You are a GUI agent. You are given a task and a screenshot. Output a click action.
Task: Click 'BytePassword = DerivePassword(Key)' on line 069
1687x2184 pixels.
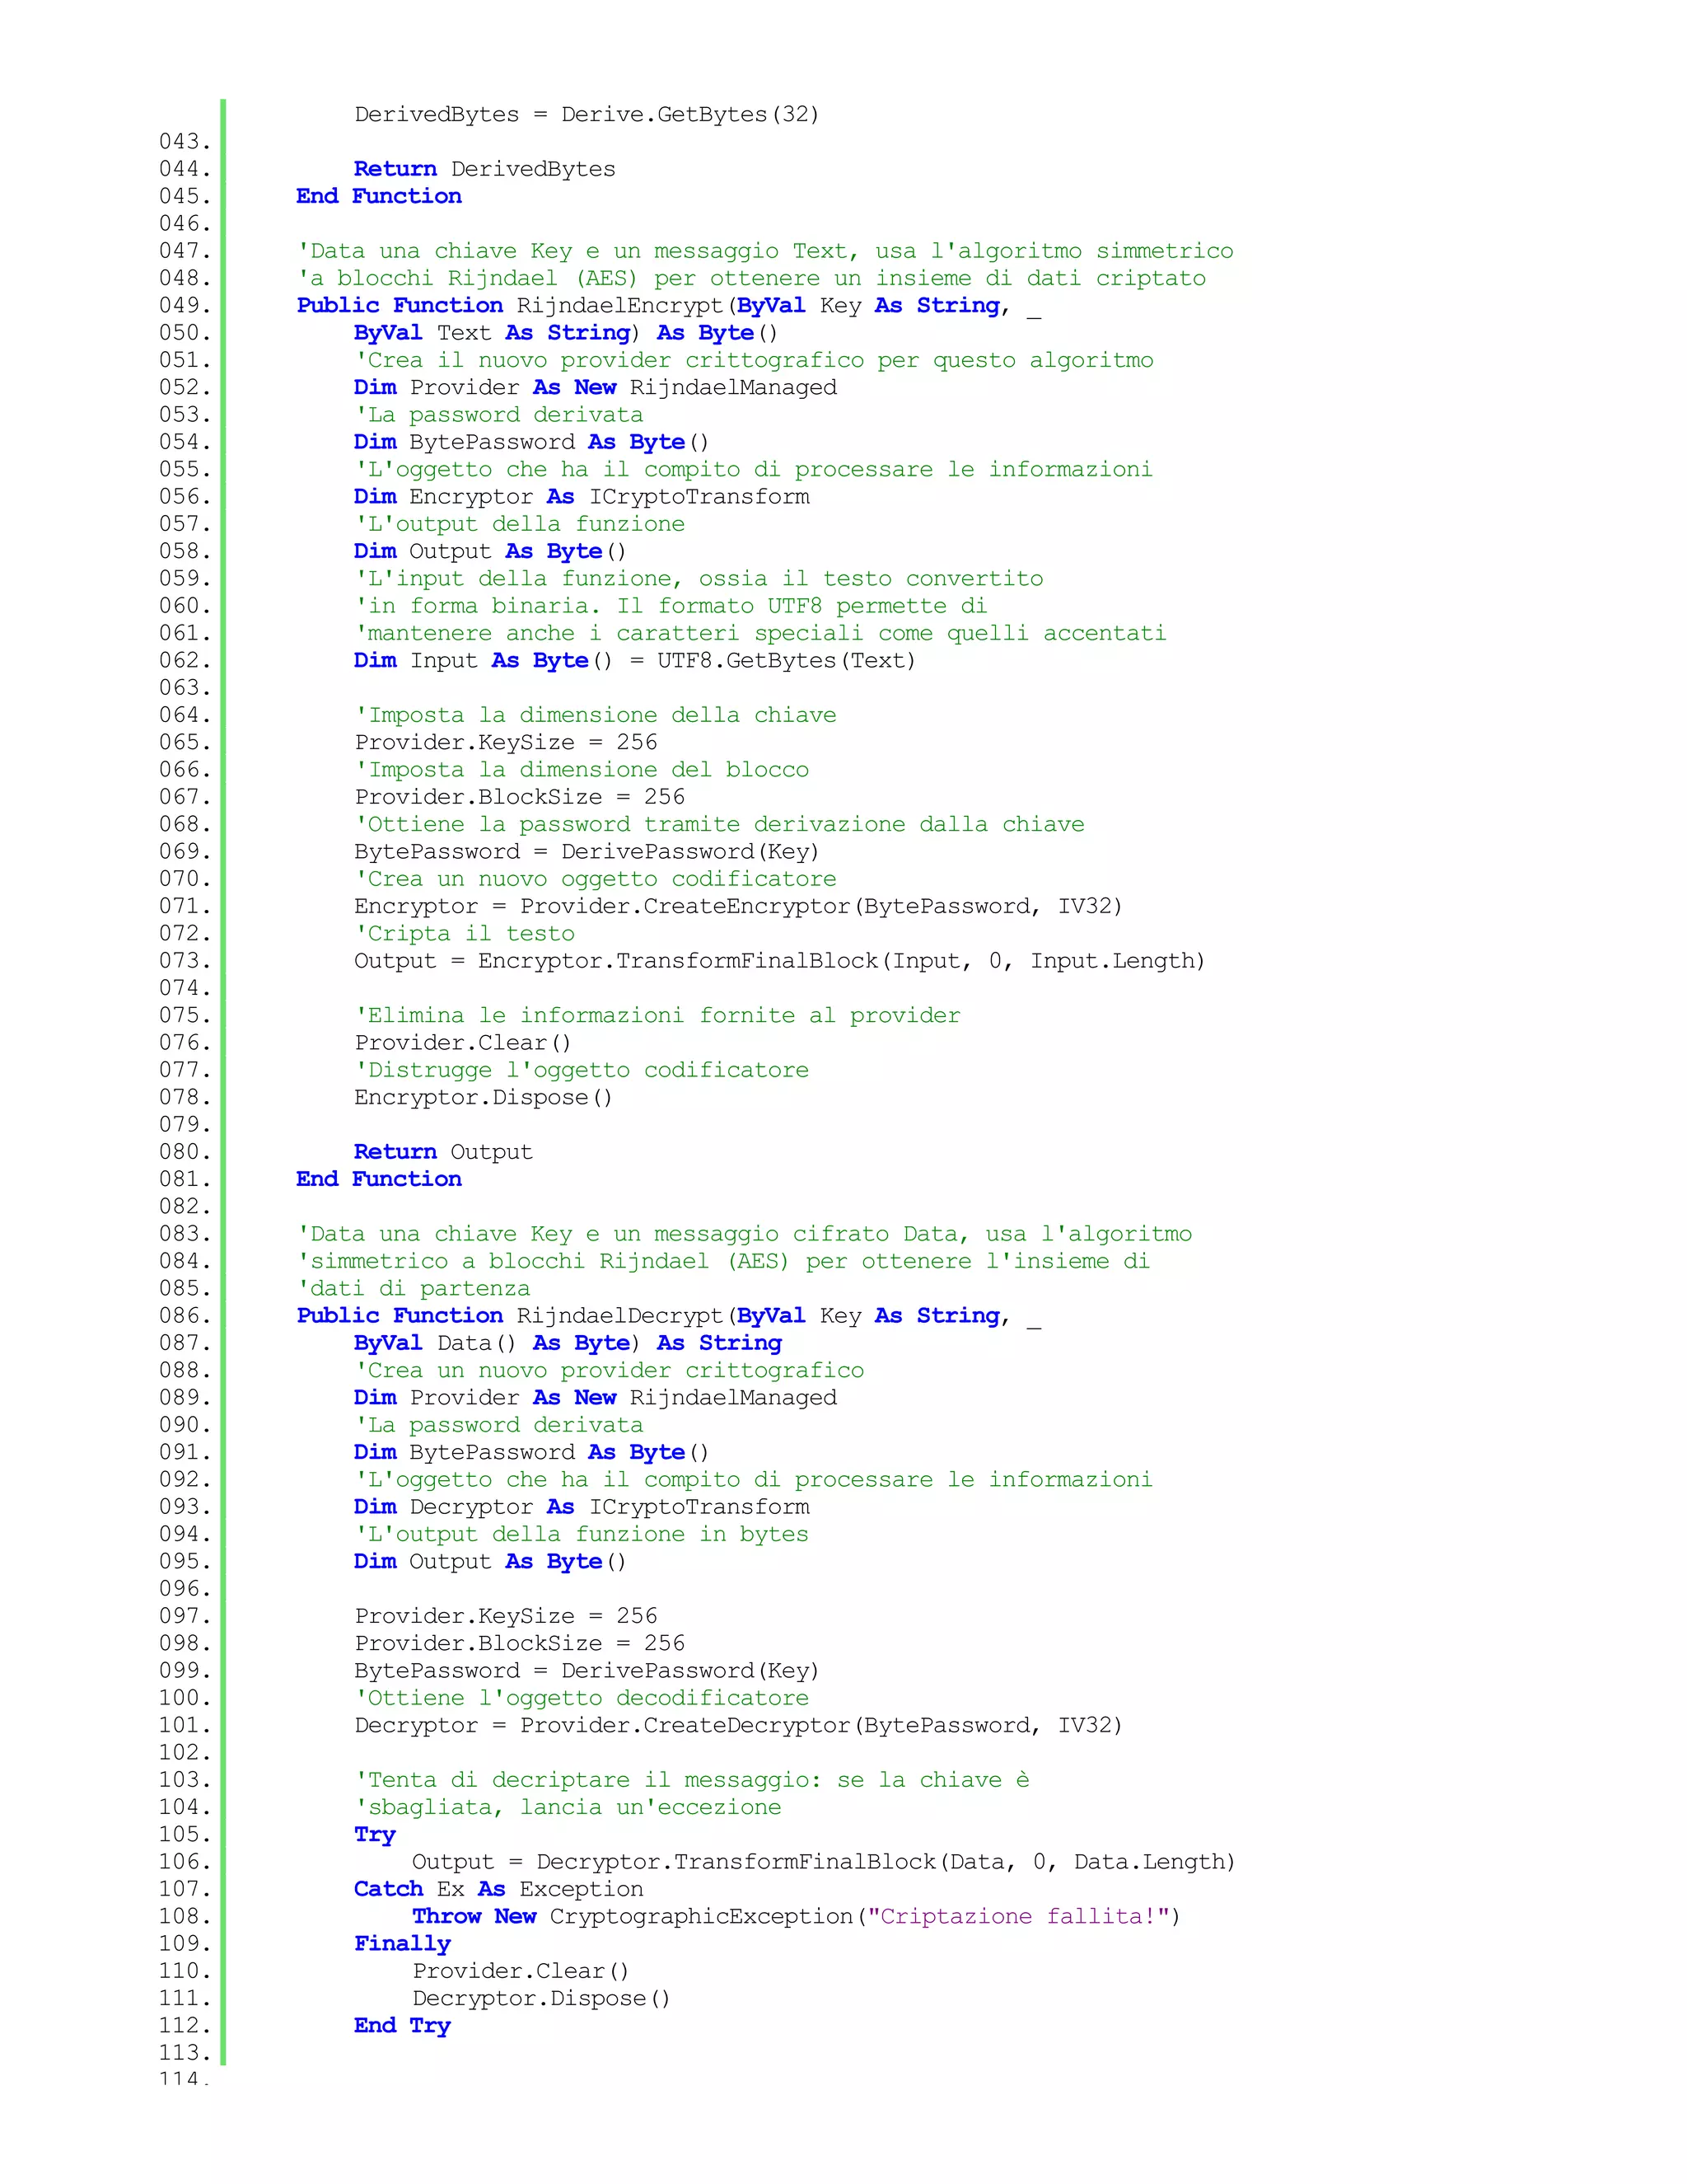click(x=586, y=851)
